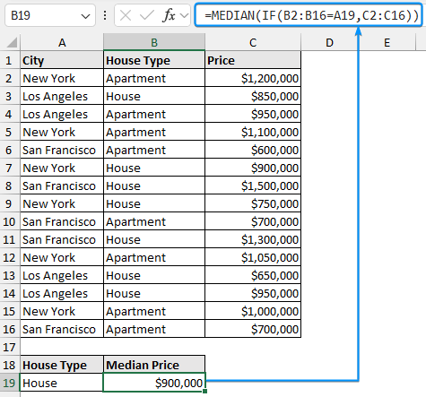Image resolution: width=426 pixels, height=397 pixels.
Task: Click San Francisco in row 11
Action: 62,239
